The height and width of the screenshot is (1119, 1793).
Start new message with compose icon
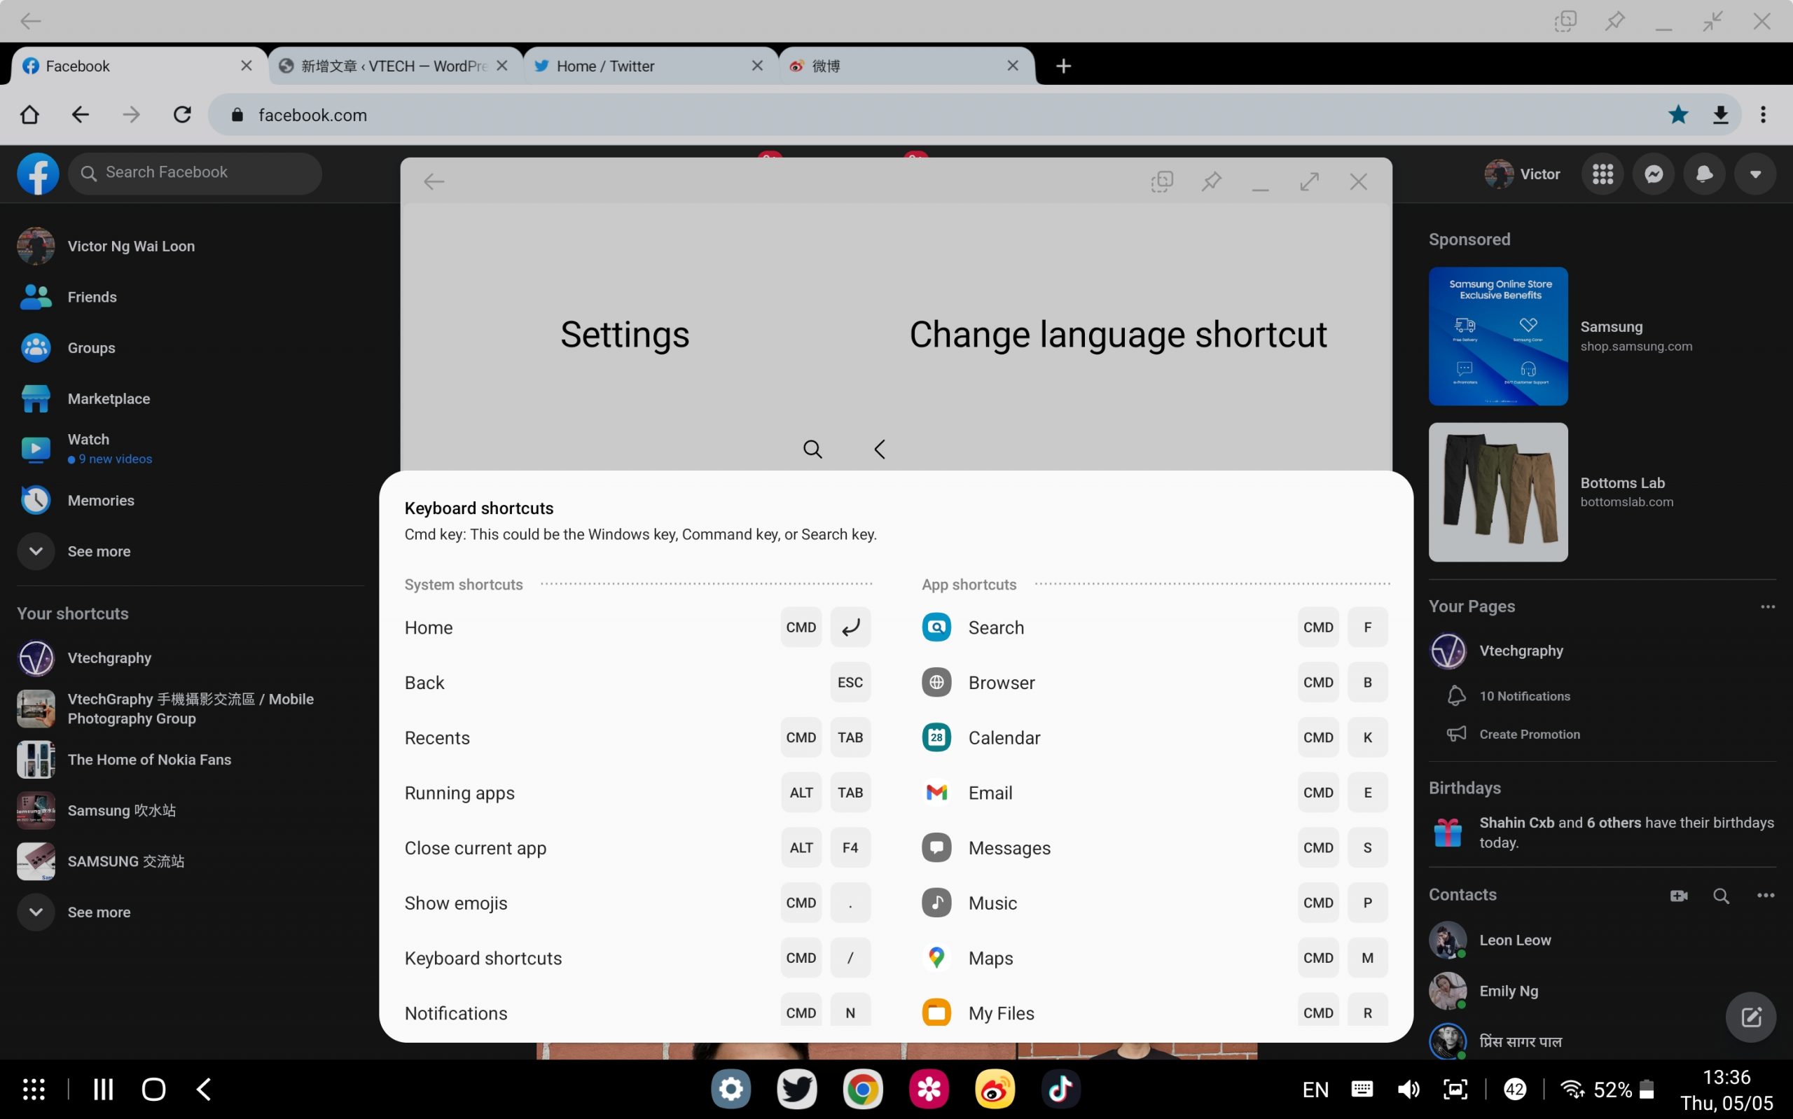click(1750, 1017)
